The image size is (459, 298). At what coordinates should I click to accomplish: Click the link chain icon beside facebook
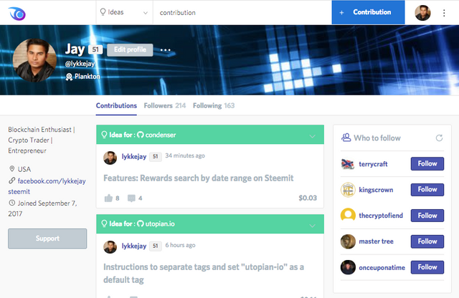pyautogui.click(x=12, y=181)
